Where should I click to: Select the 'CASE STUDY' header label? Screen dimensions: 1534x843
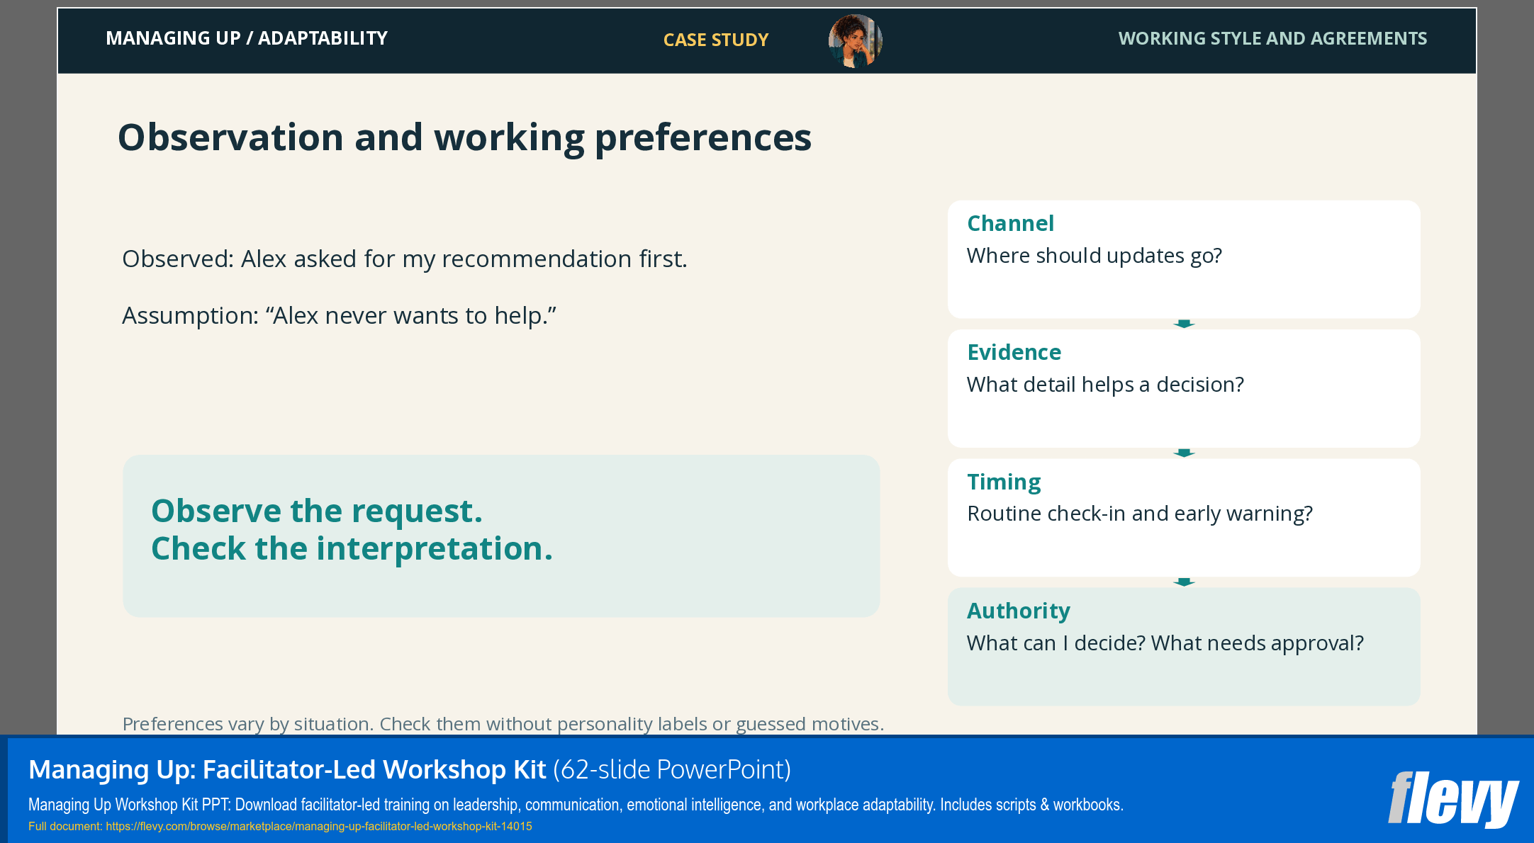pyautogui.click(x=715, y=40)
